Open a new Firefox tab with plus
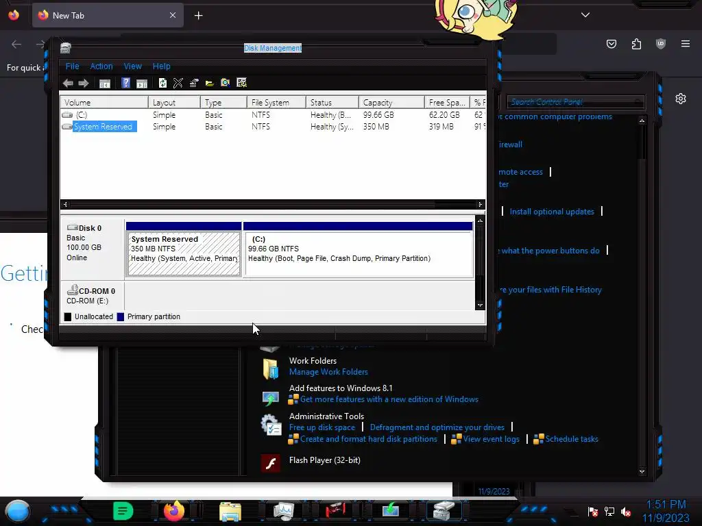Viewport: 702px width, 526px height. tap(198, 16)
